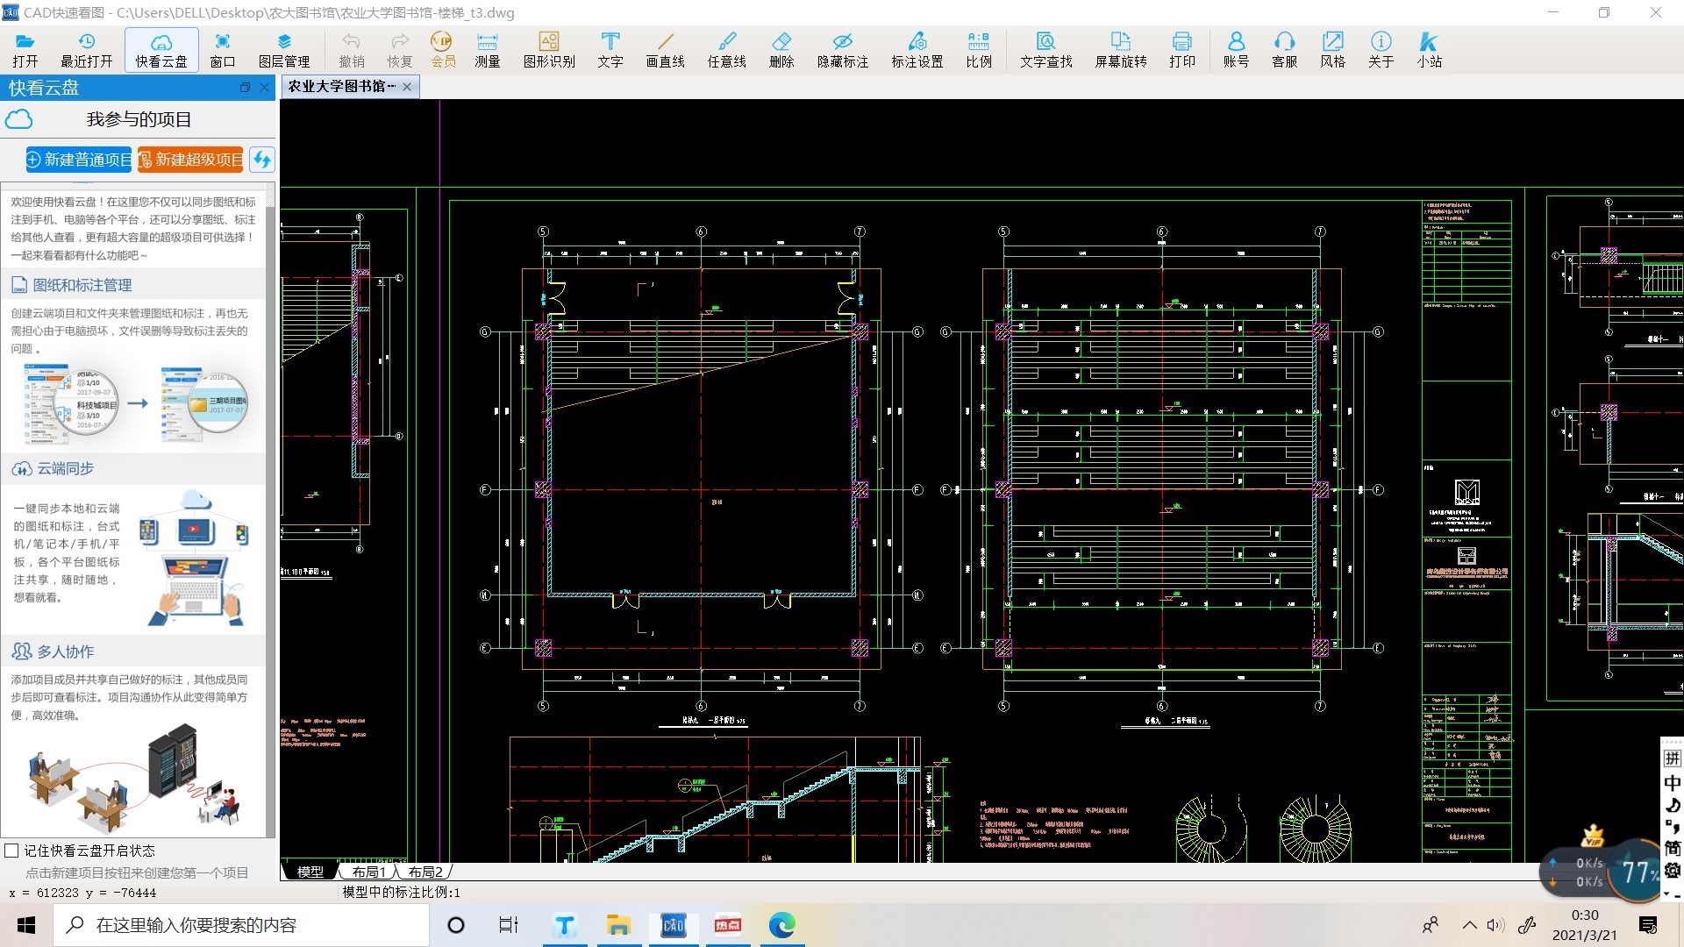Select the 文字 text tool

[x=610, y=50]
